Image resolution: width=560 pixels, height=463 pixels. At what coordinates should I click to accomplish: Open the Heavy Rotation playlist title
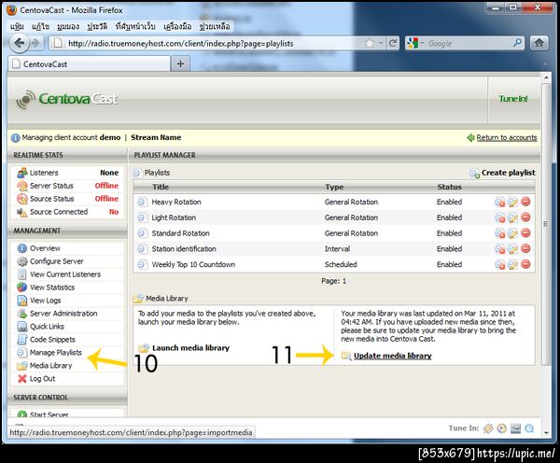pos(176,202)
